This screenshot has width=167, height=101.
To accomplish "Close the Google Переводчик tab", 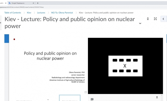I will (x=33, y=3).
